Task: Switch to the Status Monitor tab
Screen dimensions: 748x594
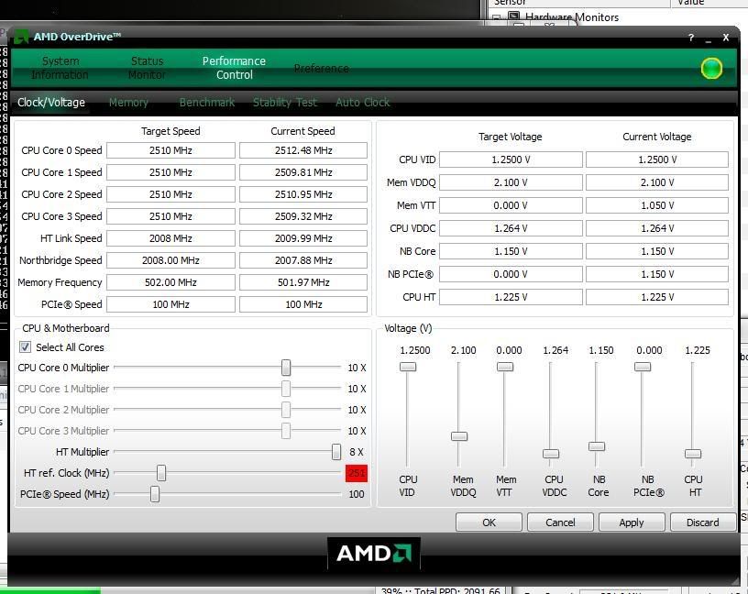Action: pyautogui.click(x=147, y=68)
